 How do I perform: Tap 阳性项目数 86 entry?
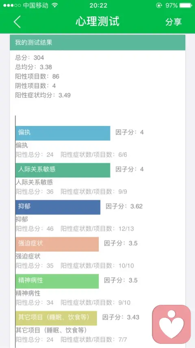point(37,77)
